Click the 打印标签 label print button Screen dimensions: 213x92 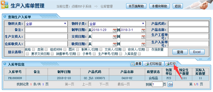[153, 64]
